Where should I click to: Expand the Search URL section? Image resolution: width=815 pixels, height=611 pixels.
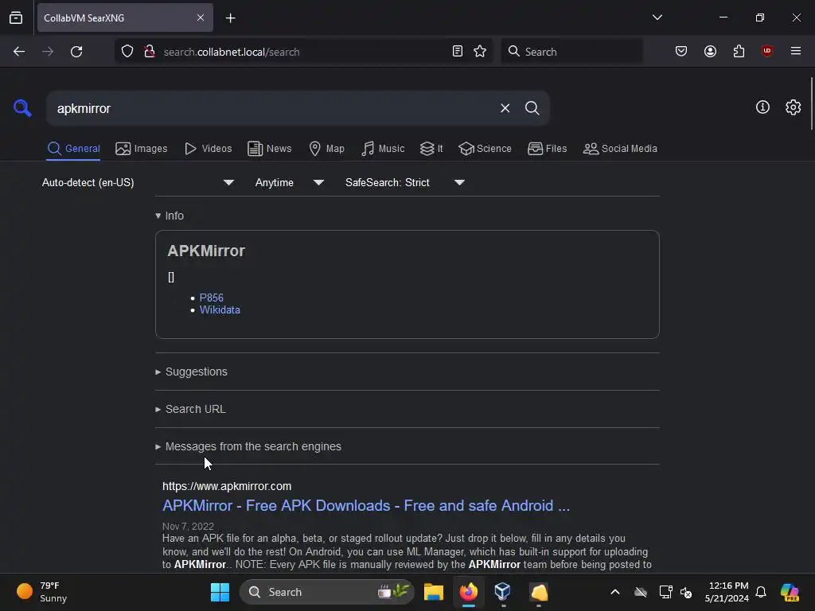click(190, 410)
